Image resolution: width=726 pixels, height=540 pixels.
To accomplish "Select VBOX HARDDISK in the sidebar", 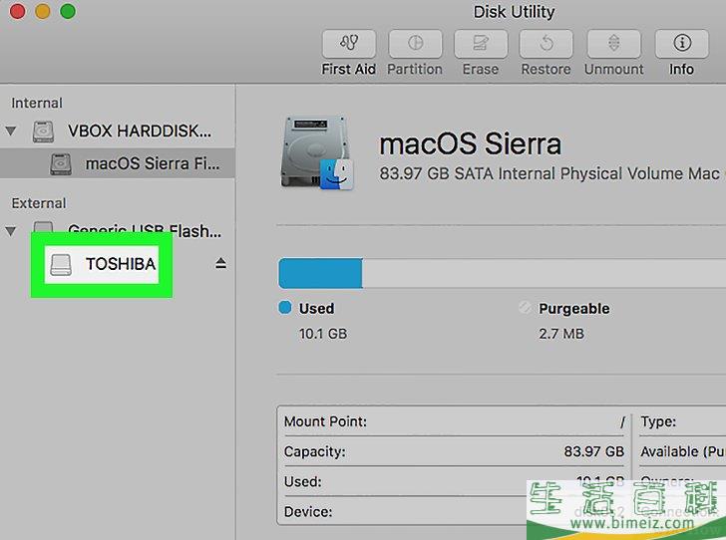I will coord(118,131).
